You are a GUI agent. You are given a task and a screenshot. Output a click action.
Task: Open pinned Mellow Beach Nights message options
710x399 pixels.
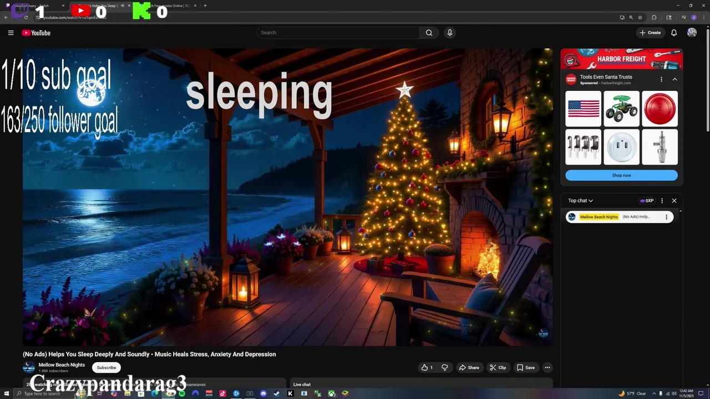point(666,217)
